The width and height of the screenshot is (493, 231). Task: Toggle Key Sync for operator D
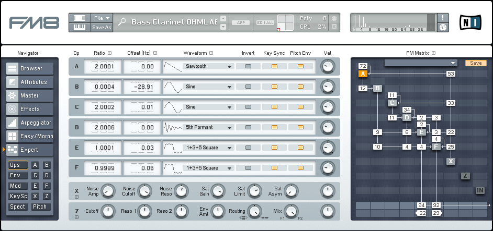(x=274, y=127)
